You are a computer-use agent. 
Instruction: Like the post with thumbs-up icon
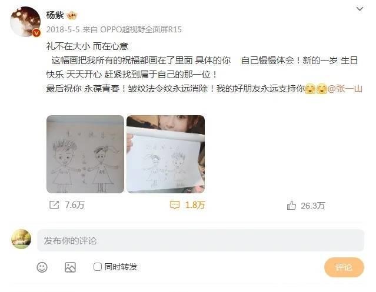click(291, 206)
